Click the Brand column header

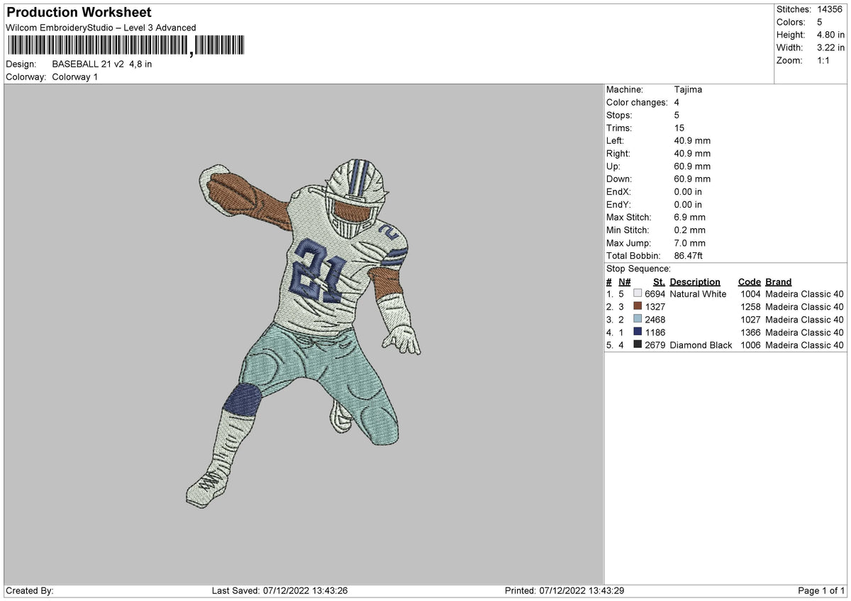coord(779,281)
